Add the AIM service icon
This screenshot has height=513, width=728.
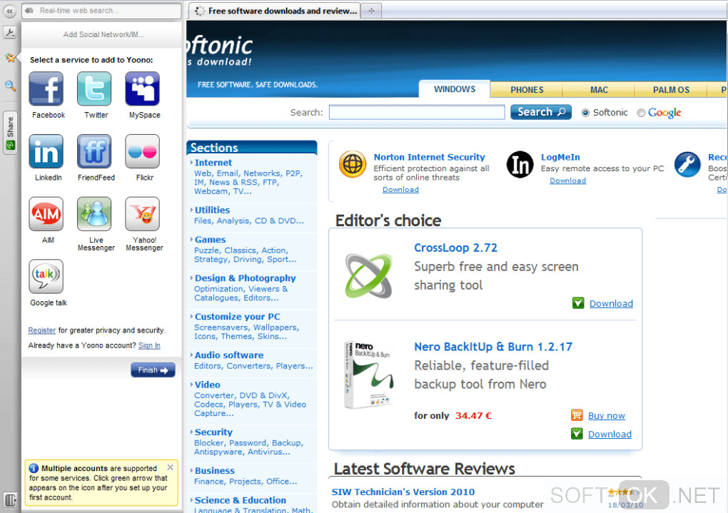point(46,214)
